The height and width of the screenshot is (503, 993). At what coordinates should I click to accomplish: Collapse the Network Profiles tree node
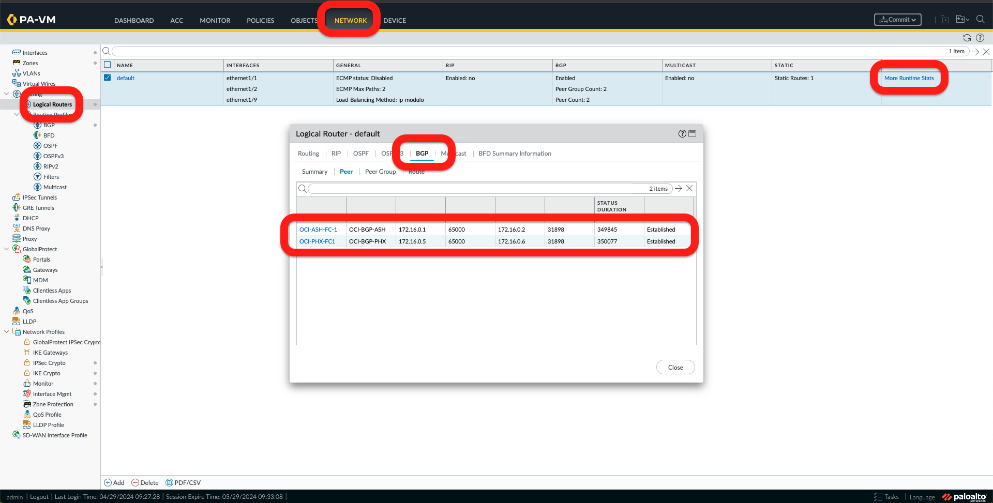point(6,332)
